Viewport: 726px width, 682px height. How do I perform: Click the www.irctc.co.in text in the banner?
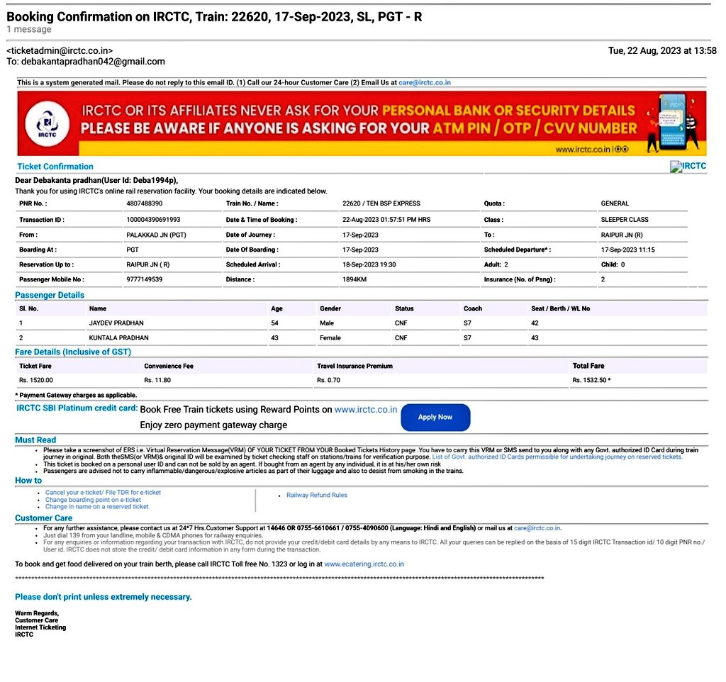[583, 150]
